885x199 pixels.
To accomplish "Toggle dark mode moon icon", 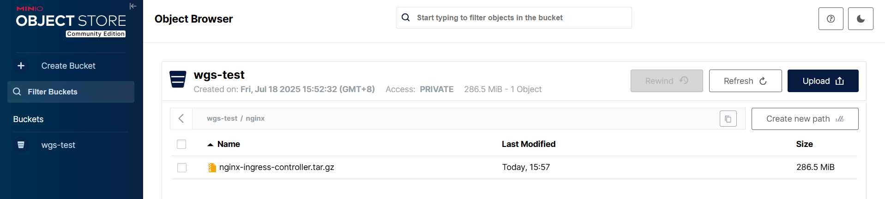I will pyautogui.click(x=861, y=19).
